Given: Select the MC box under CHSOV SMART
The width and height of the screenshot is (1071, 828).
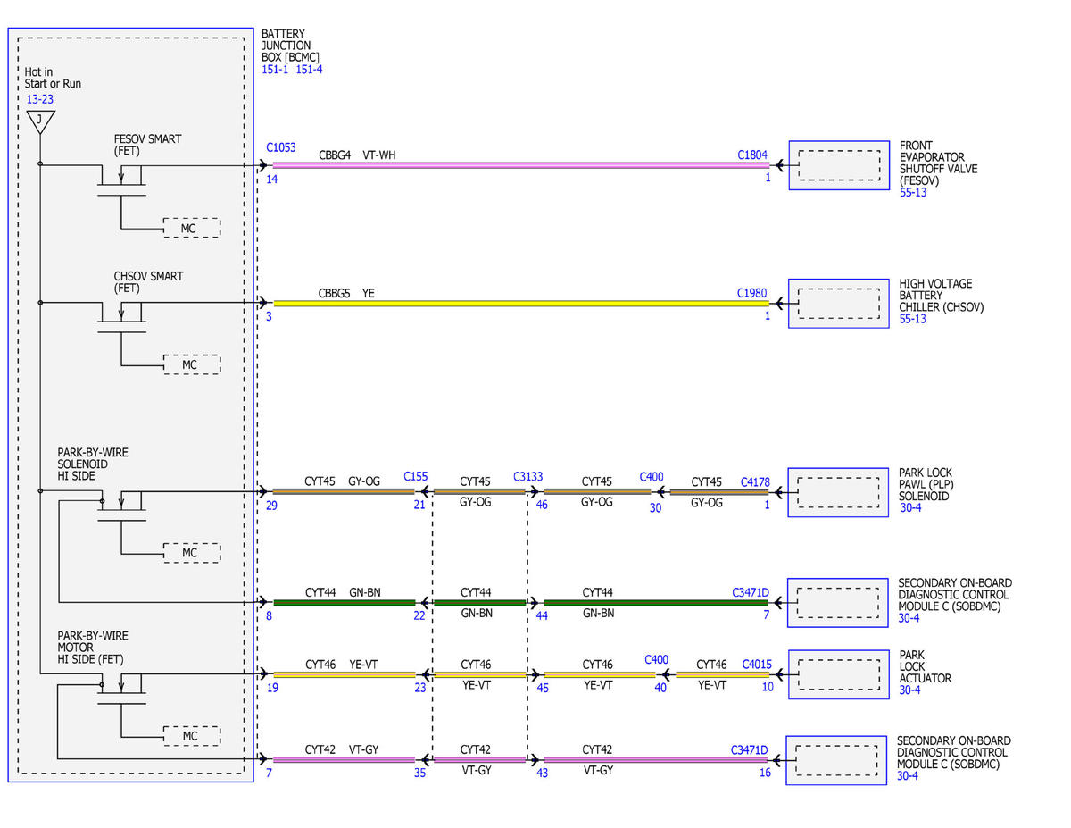Looking at the screenshot, I should 190,364.
